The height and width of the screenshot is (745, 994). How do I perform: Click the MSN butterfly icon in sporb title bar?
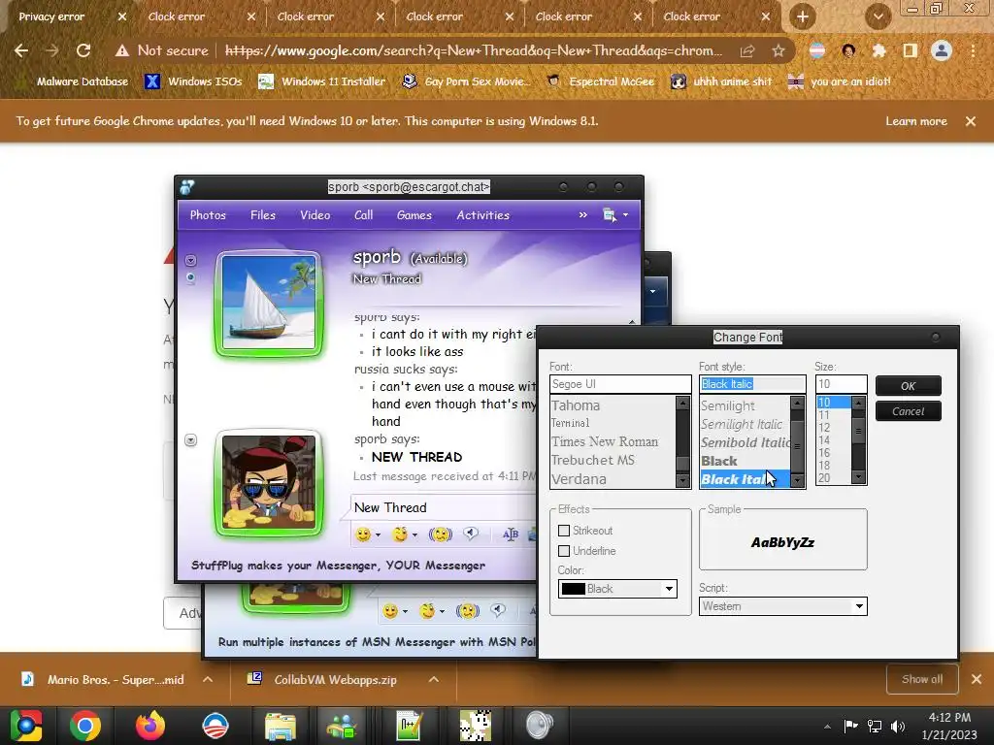(187, 187)
